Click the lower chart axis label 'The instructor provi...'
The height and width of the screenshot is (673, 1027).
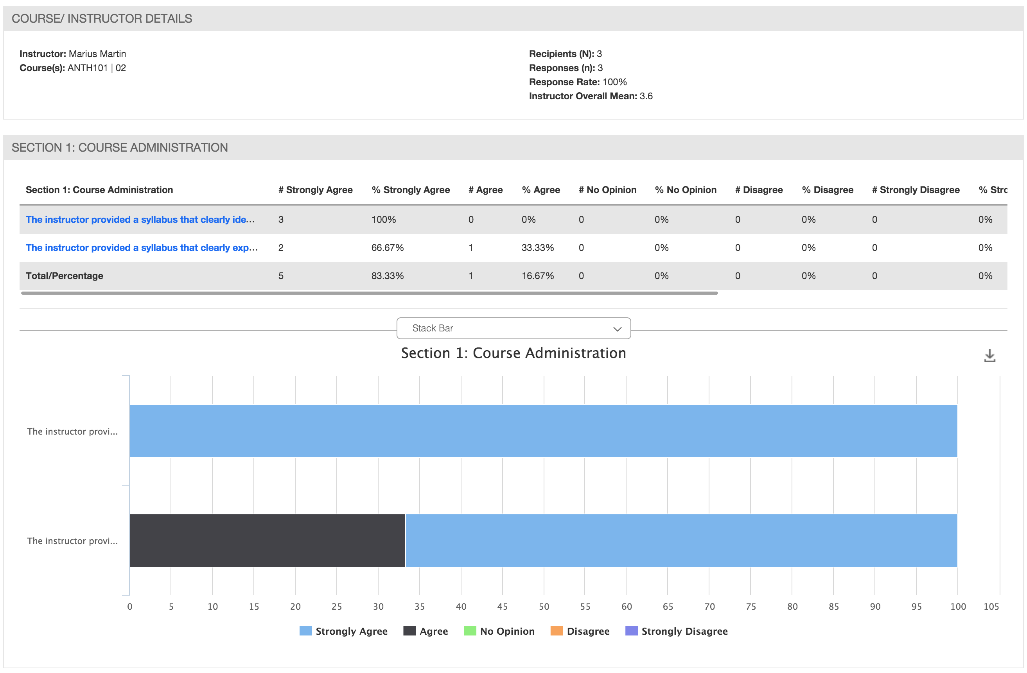(x=72, y=541)
